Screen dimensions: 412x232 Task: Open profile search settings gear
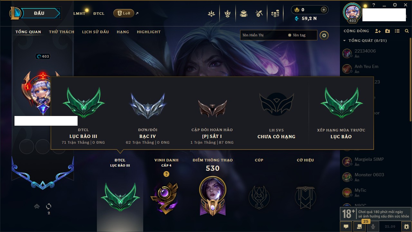(x=324, y=35)
